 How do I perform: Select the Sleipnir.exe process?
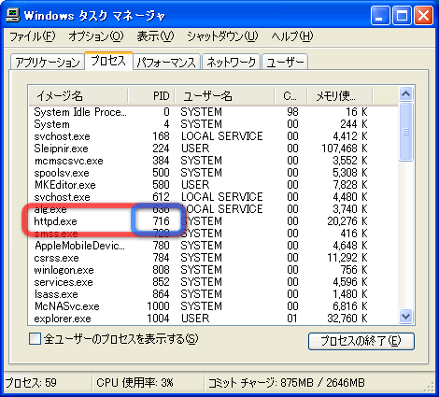[213, 149]
